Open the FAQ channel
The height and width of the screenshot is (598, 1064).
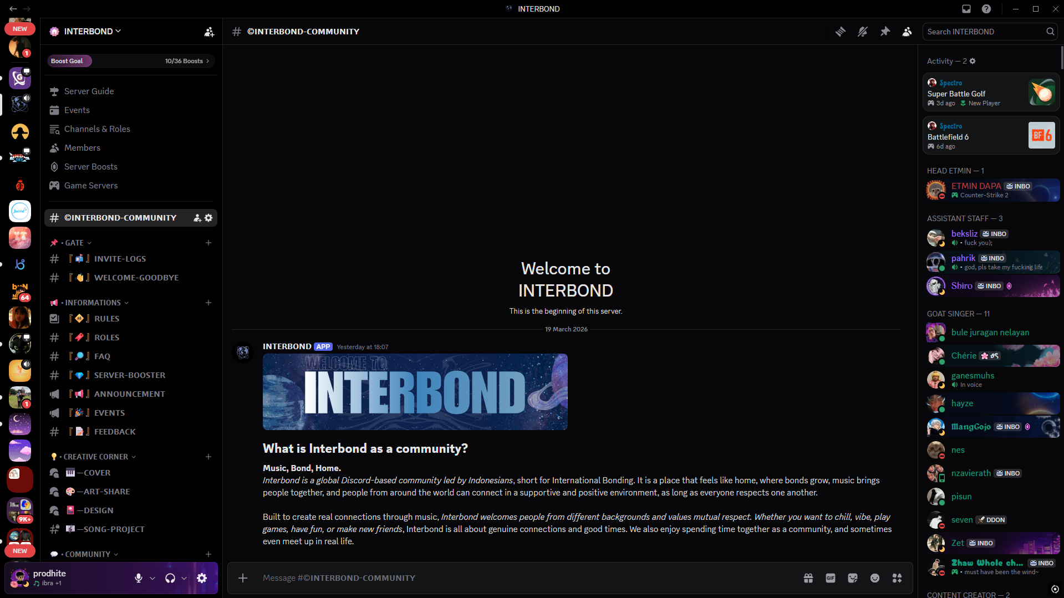131,356
